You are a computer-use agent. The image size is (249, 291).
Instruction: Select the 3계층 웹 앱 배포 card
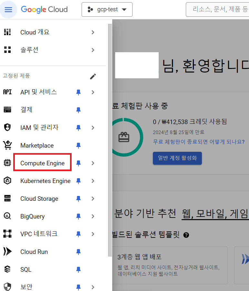[x=170, y=266]
